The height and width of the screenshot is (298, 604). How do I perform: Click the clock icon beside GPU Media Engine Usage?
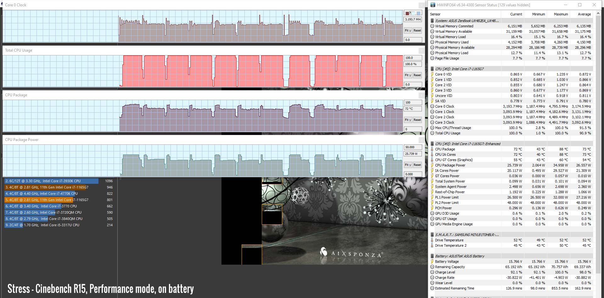[432, 224]
